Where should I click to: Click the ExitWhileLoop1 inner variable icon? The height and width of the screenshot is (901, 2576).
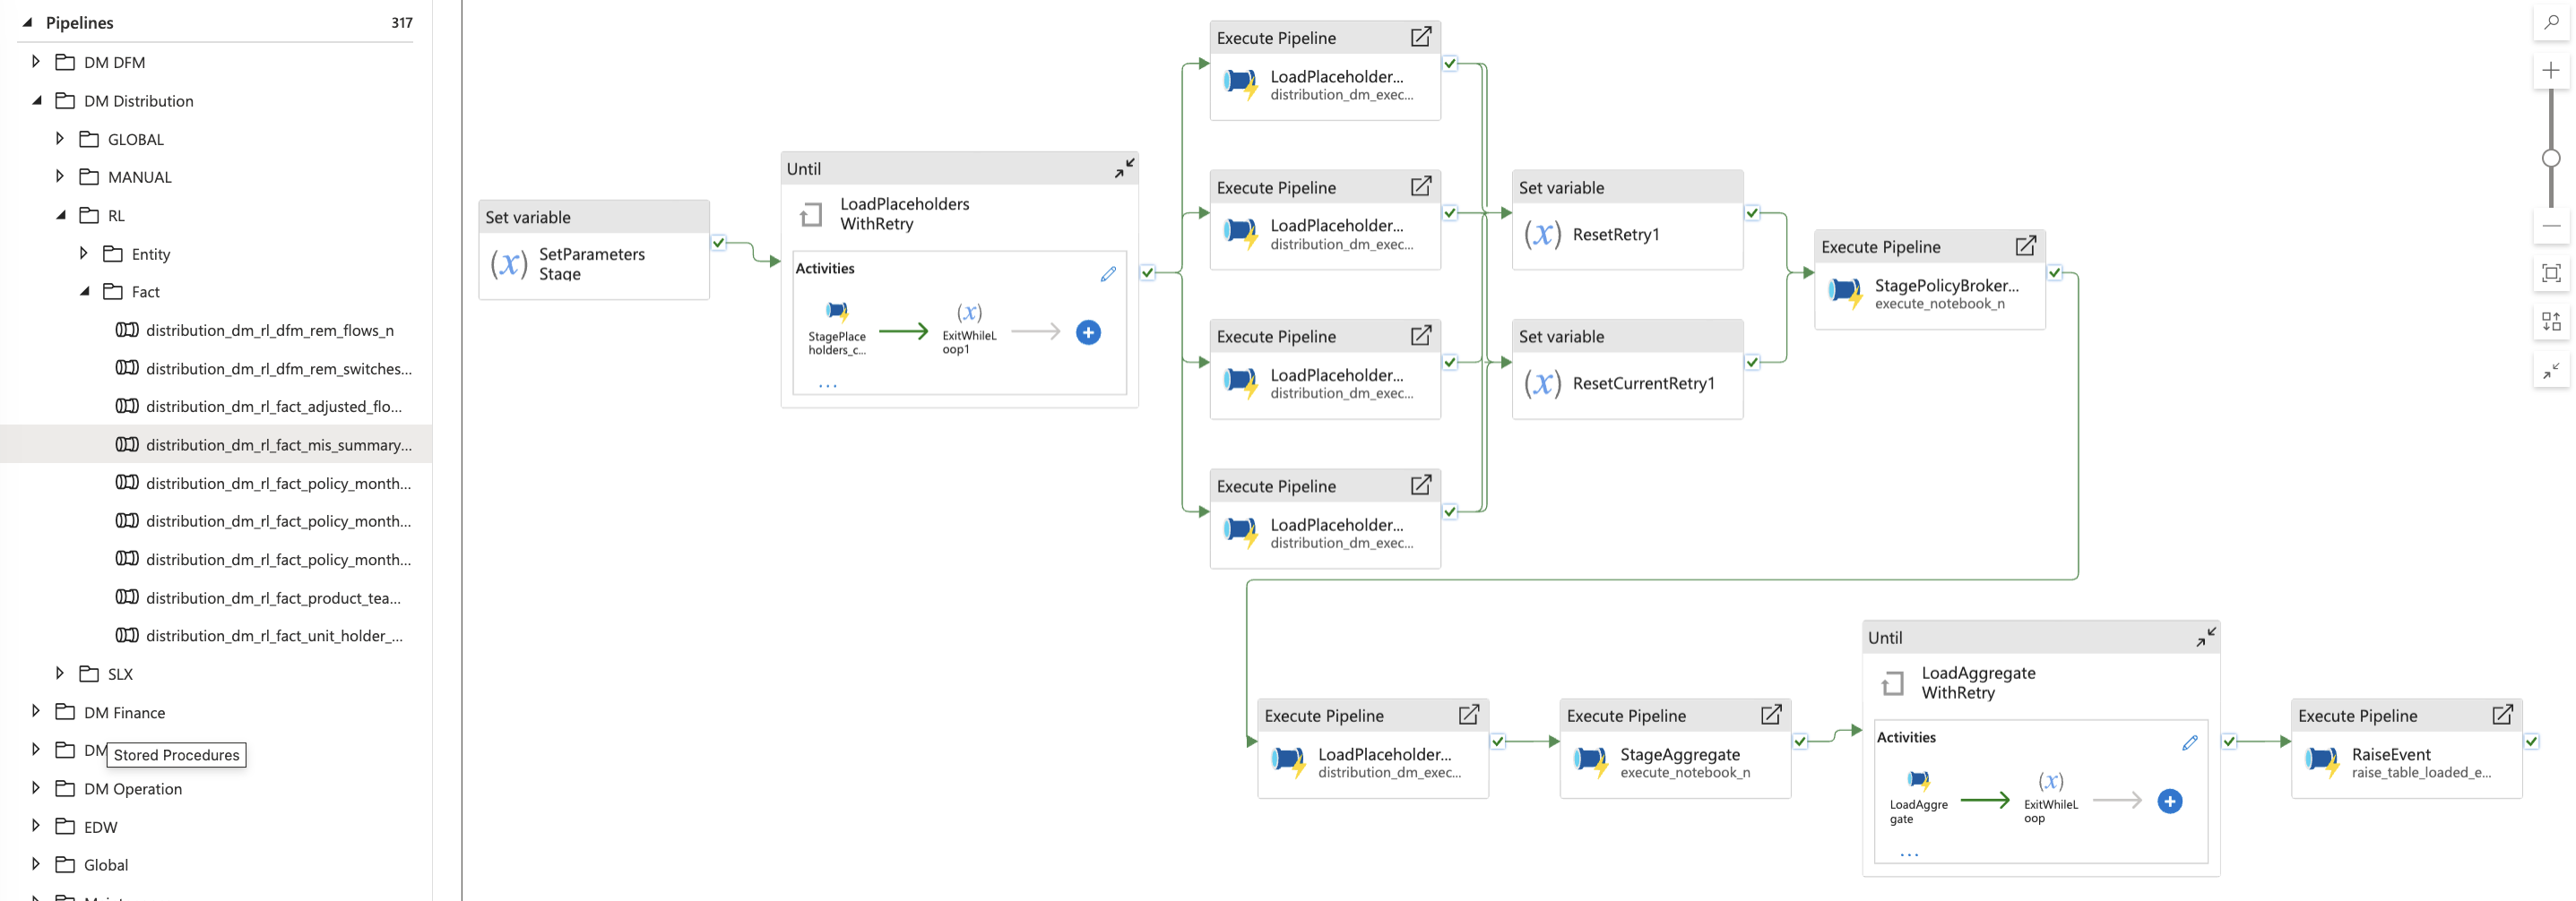tap(969, 313)
